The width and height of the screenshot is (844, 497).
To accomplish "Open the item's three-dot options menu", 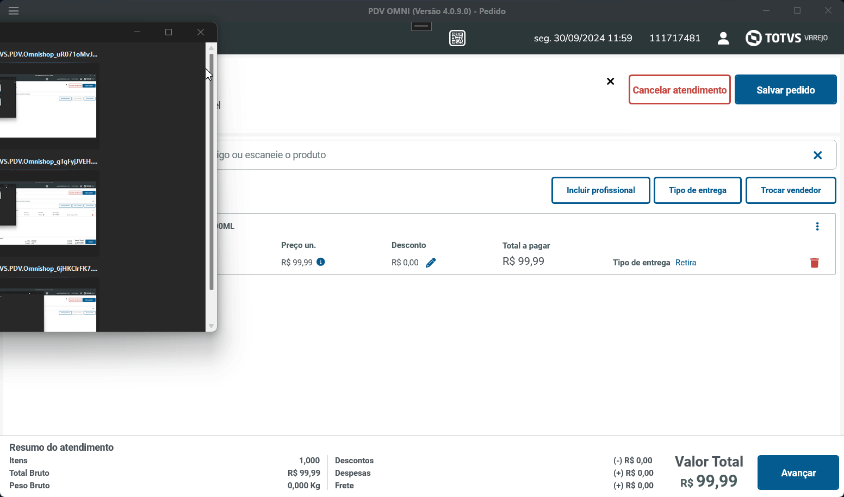I will (x=817, y=227).
